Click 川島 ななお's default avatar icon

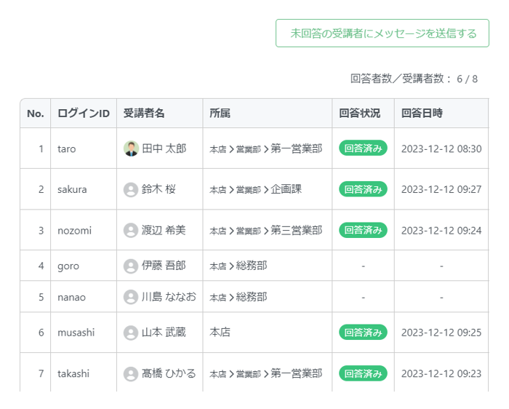coord(131,297)
